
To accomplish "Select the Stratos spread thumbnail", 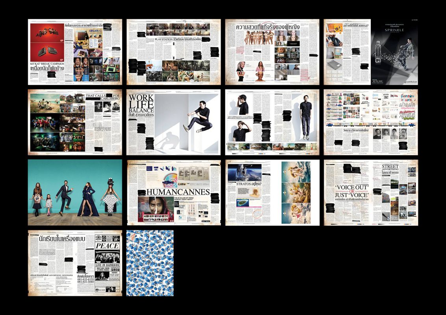I will tap(272, 193).
